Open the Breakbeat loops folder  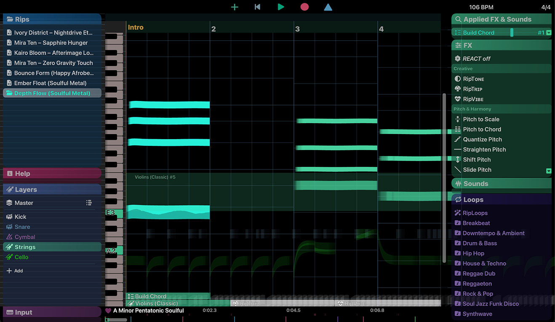[x=476, y=223]
